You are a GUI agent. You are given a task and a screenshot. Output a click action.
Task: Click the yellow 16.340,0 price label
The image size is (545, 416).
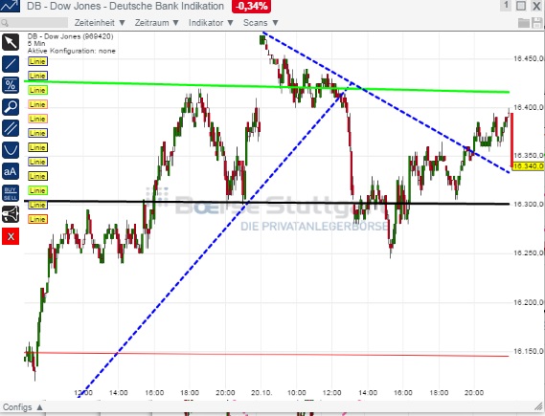pos(528,166)
